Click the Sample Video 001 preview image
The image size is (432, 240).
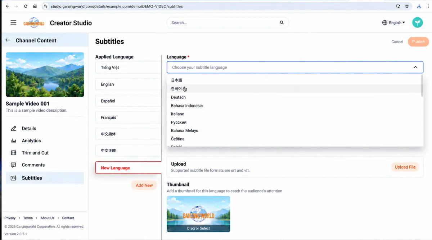45,74
